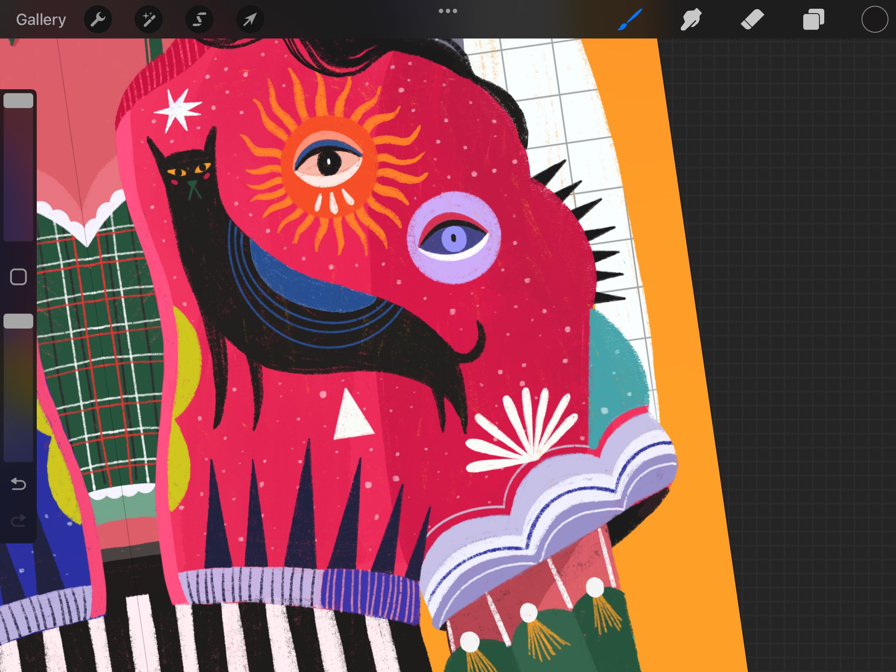Redo with the sidebar redo arrow

pos(18,521)
